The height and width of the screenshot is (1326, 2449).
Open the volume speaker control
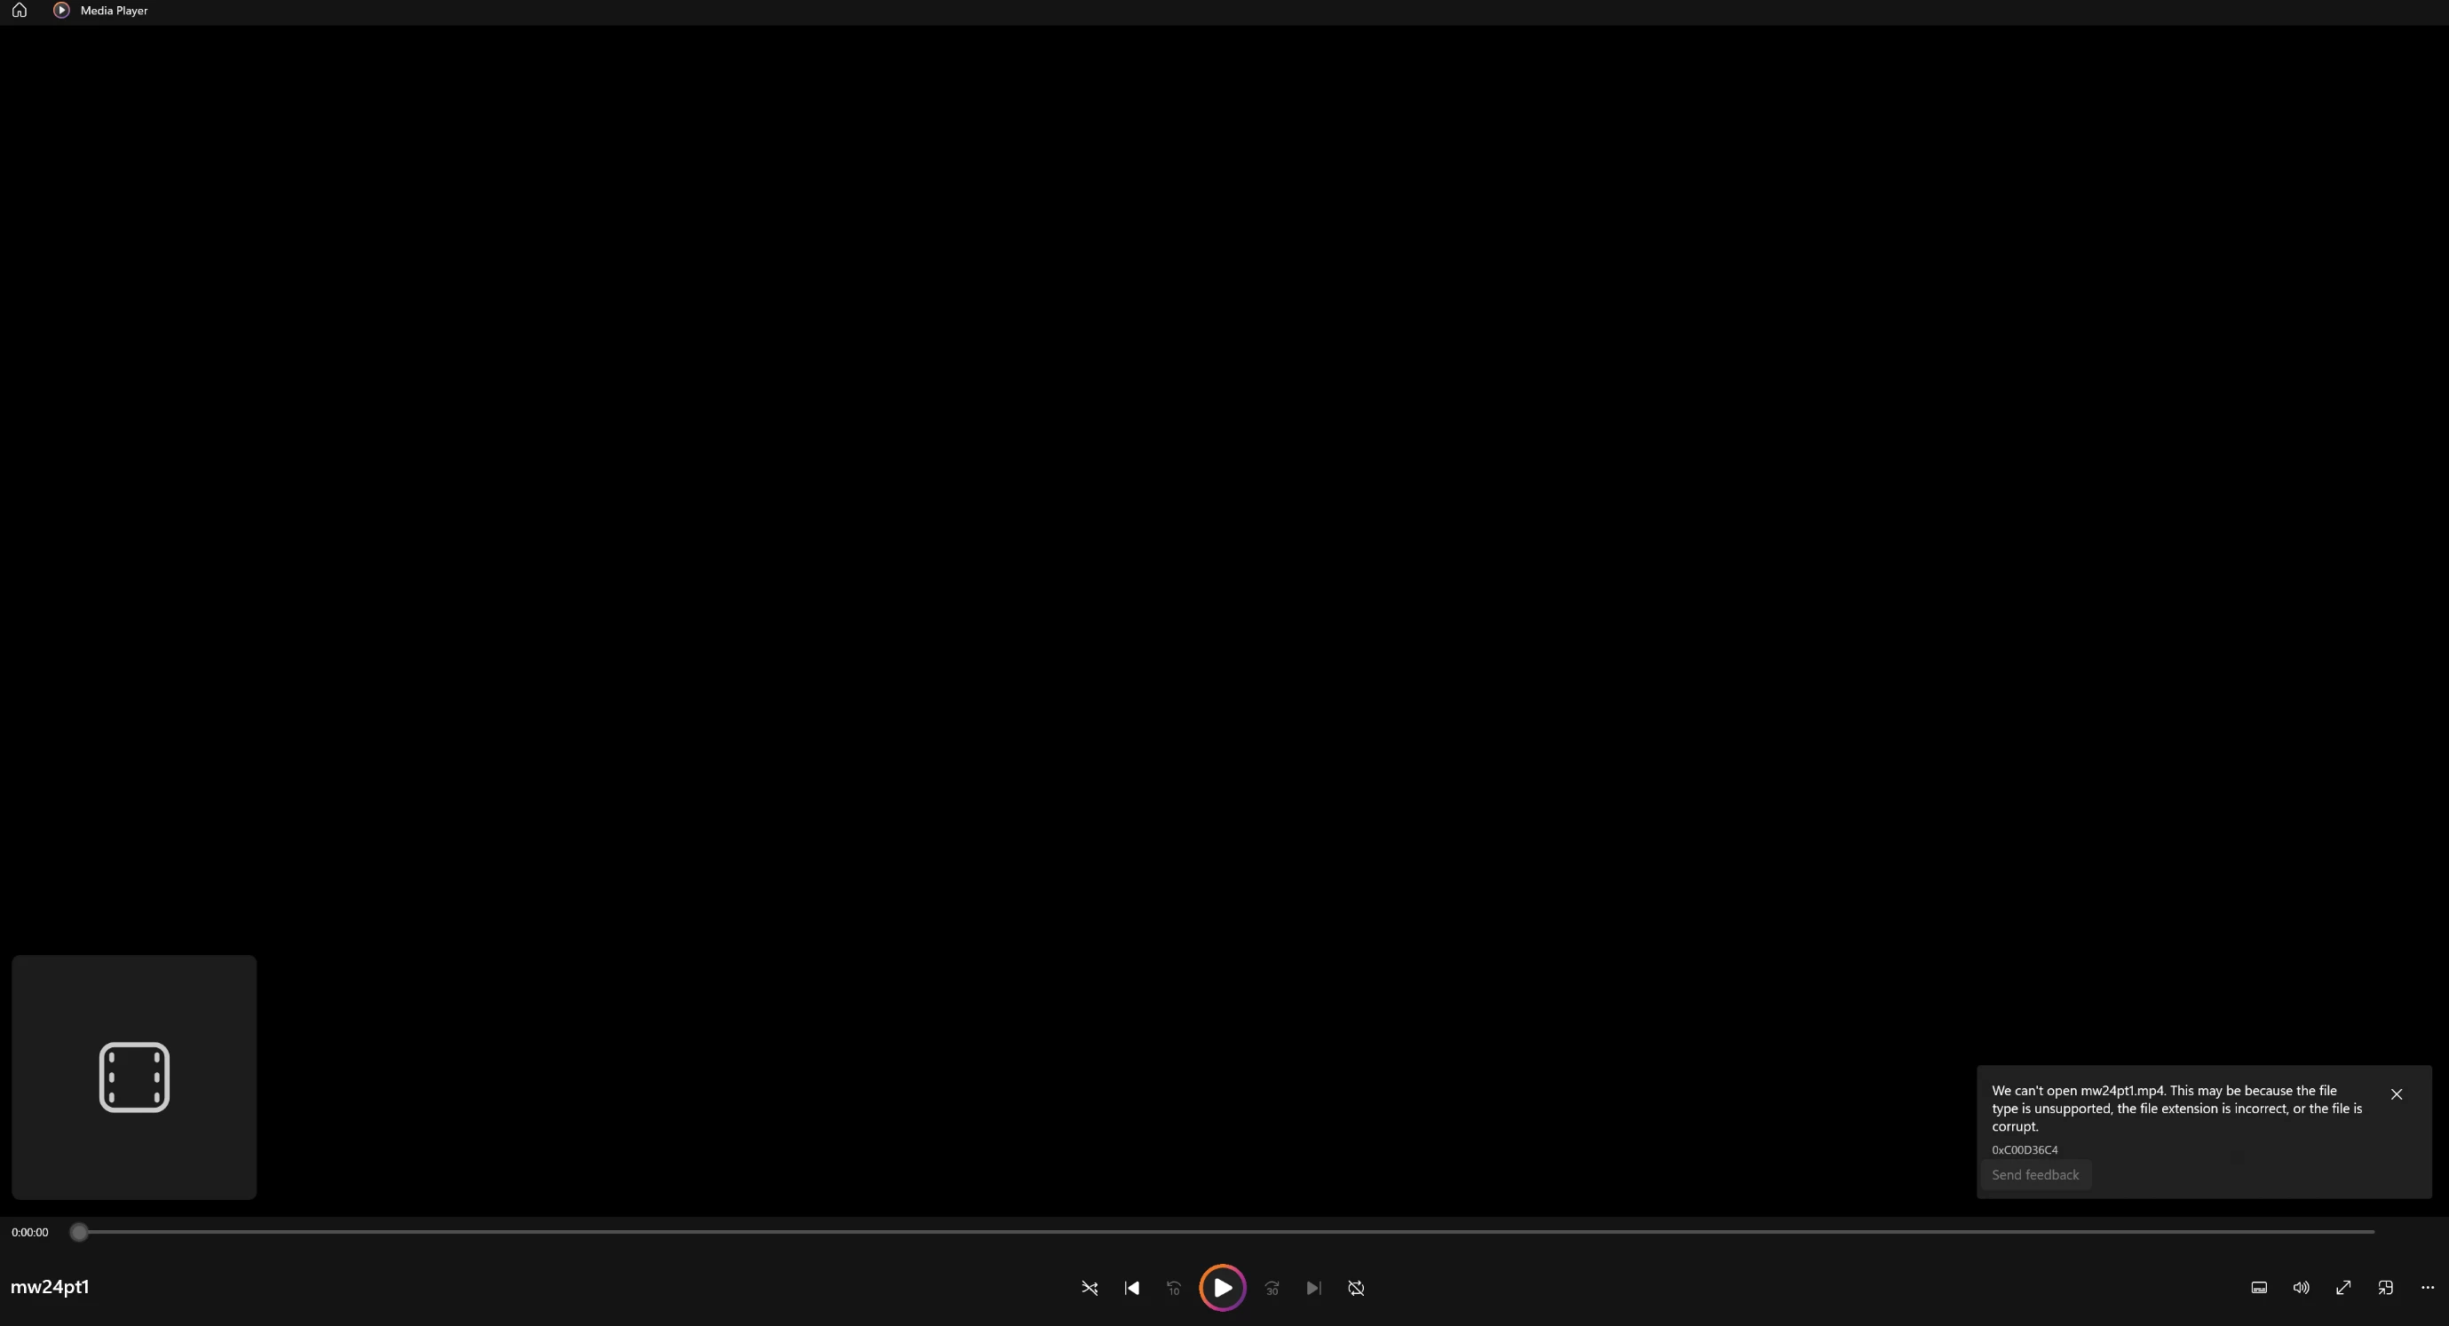tap(2301, 1288)
